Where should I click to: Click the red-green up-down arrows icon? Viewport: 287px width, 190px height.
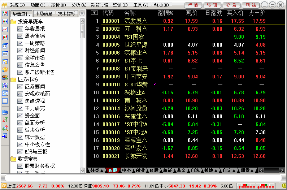(5, 120)
